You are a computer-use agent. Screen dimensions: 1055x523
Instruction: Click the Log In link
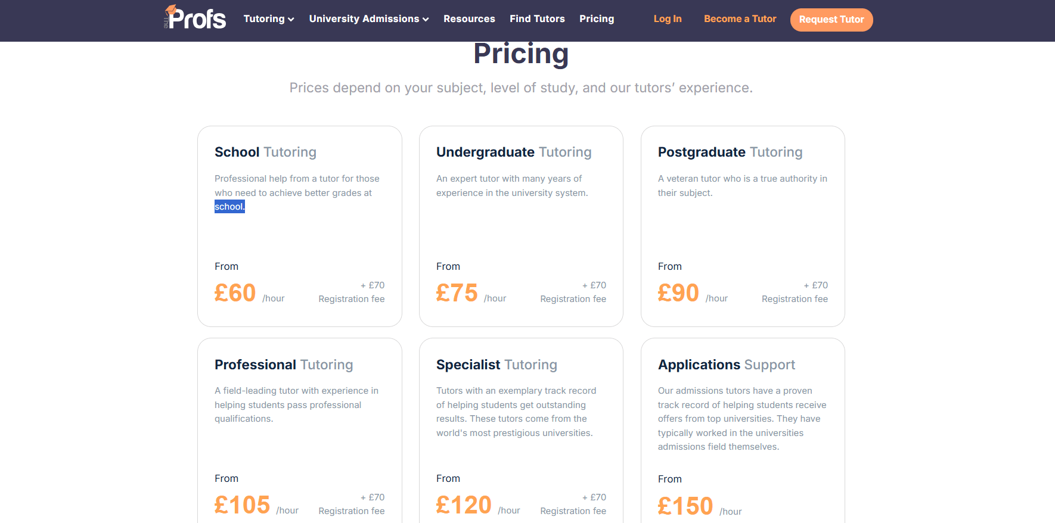667,19
